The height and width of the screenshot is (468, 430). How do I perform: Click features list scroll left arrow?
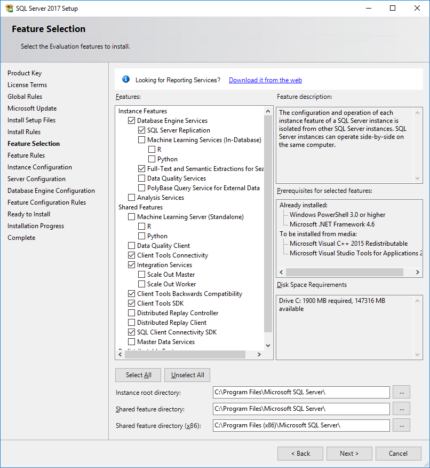(120, 354)
